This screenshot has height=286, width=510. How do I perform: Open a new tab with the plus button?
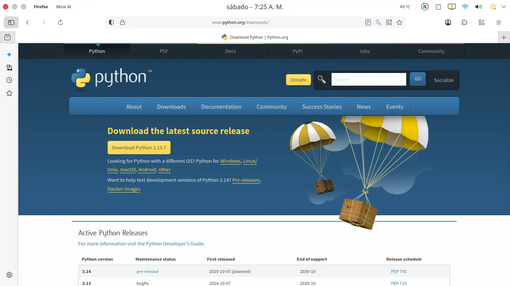504,37
